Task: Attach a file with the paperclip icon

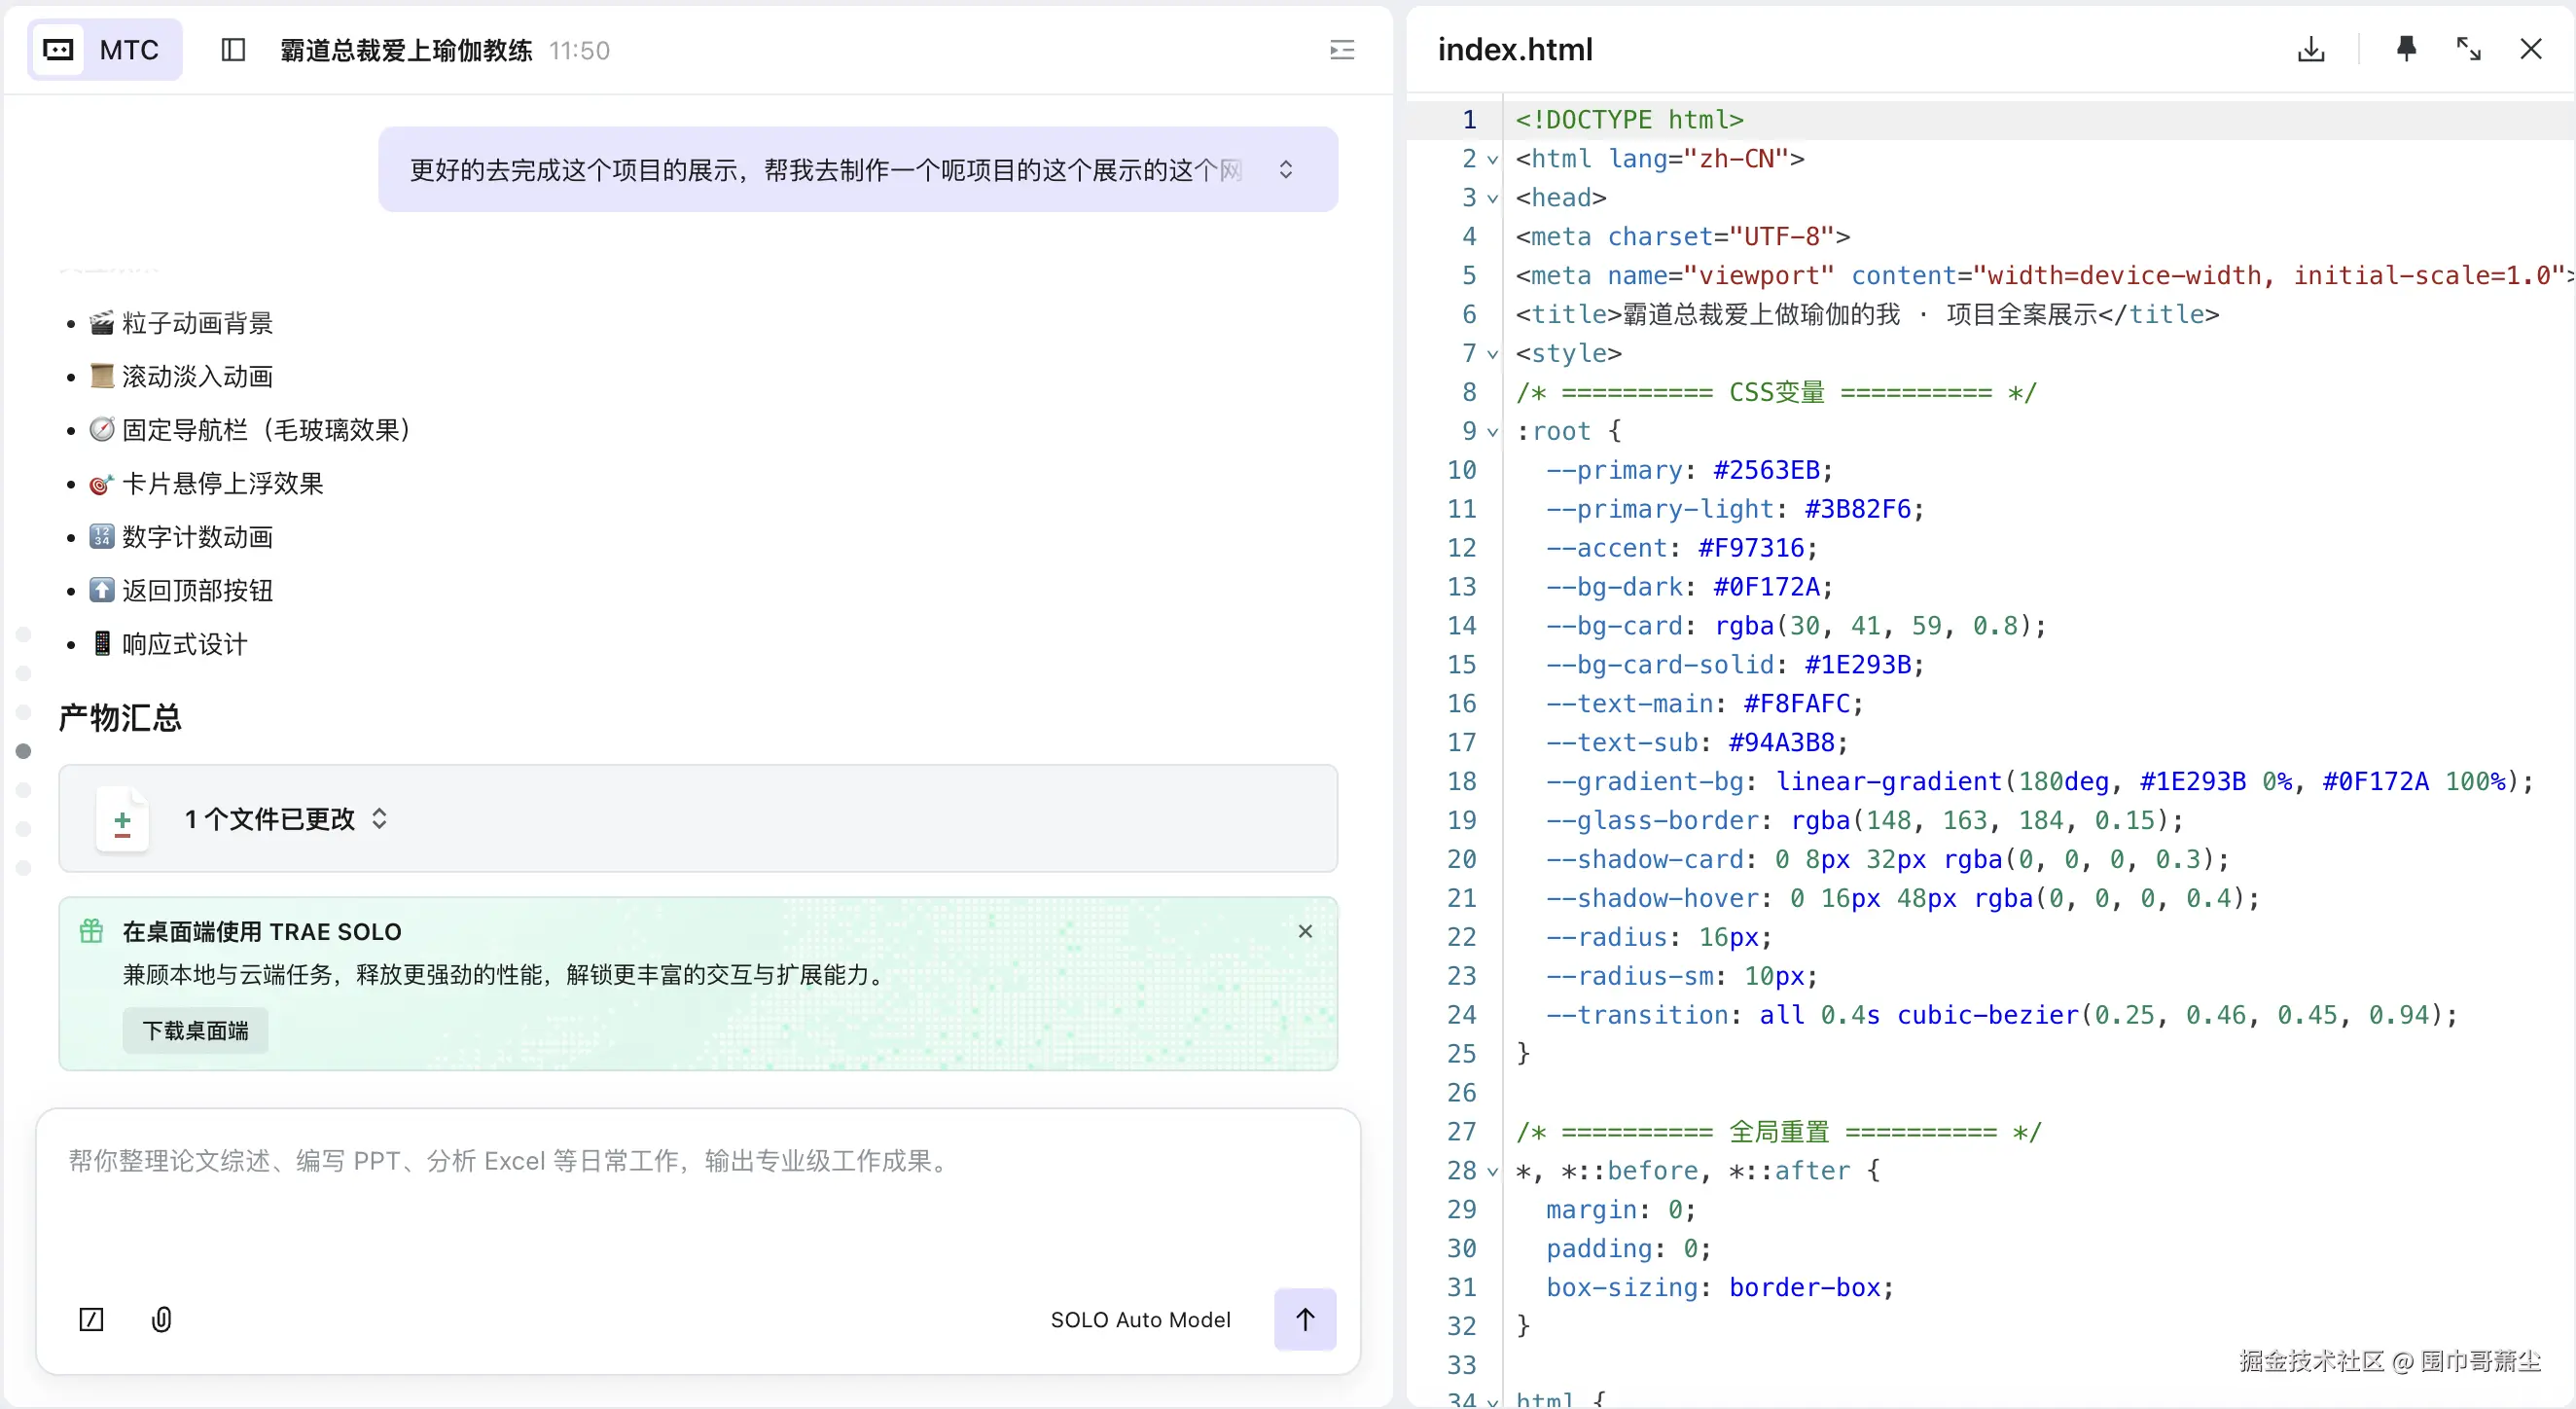Action: pos(162,1319)
